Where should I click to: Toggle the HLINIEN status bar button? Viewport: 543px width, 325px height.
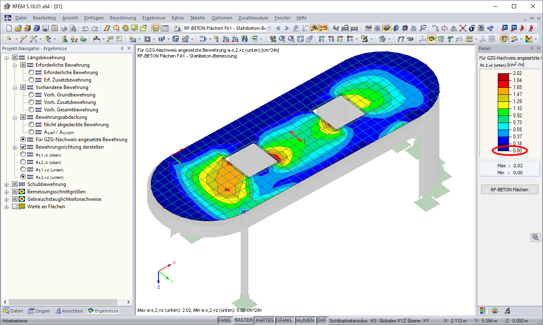point(305,320)
